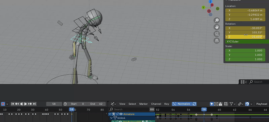This screenshot has height=122, width=269.
Task: Click move view hand gizmo
Action: click(x=217, y=27)
